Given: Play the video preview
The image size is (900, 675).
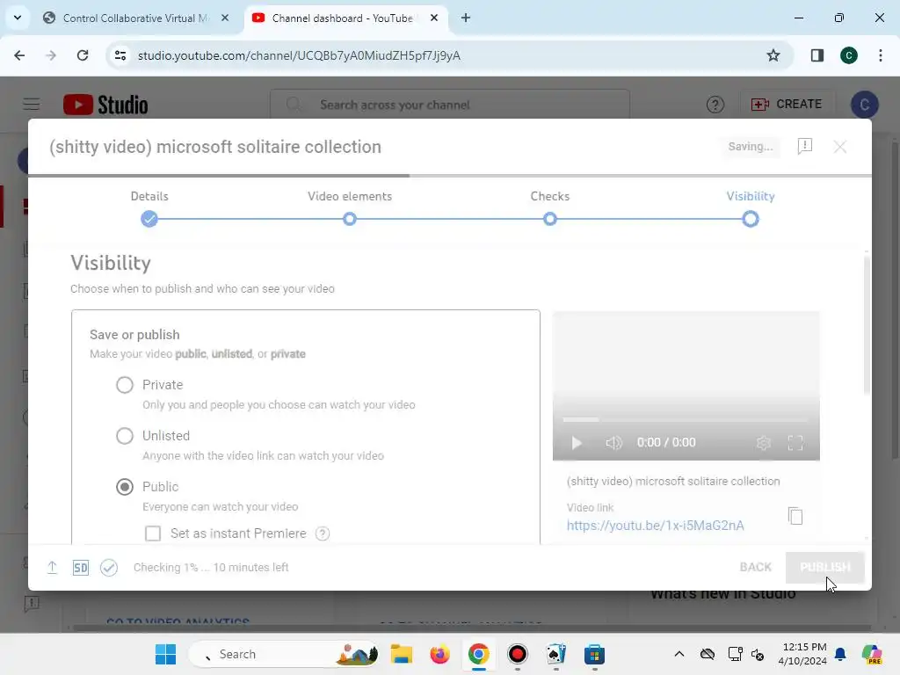Looking at the screenshot, I should click(x=577, y=443).
